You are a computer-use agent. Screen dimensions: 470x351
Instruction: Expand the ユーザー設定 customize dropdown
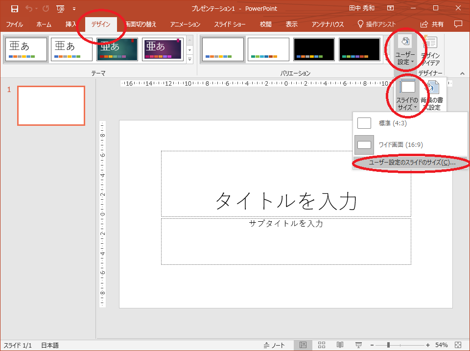pyautogui.click(x=405, y=51)
